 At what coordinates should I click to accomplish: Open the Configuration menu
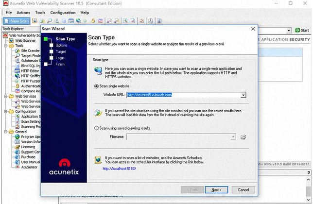63,13
